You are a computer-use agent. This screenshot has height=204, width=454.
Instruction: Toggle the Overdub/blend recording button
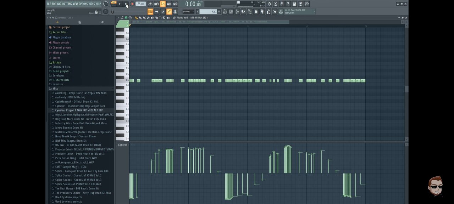pos(169,4)
